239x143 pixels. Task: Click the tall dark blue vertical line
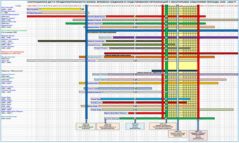pos(86,62)
